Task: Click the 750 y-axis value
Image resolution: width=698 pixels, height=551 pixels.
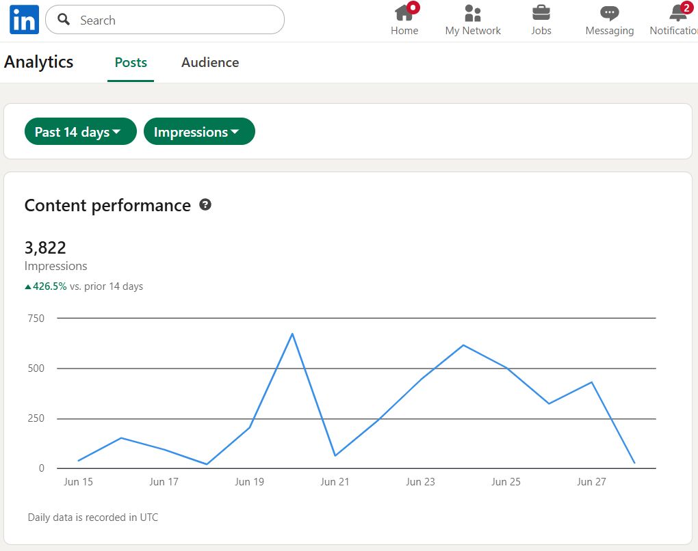Action: pyautogui.click(x=36, y=319)
